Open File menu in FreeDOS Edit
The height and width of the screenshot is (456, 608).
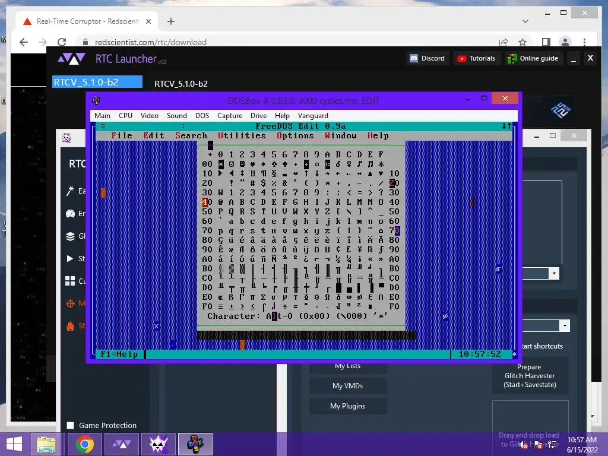[122, 136]
